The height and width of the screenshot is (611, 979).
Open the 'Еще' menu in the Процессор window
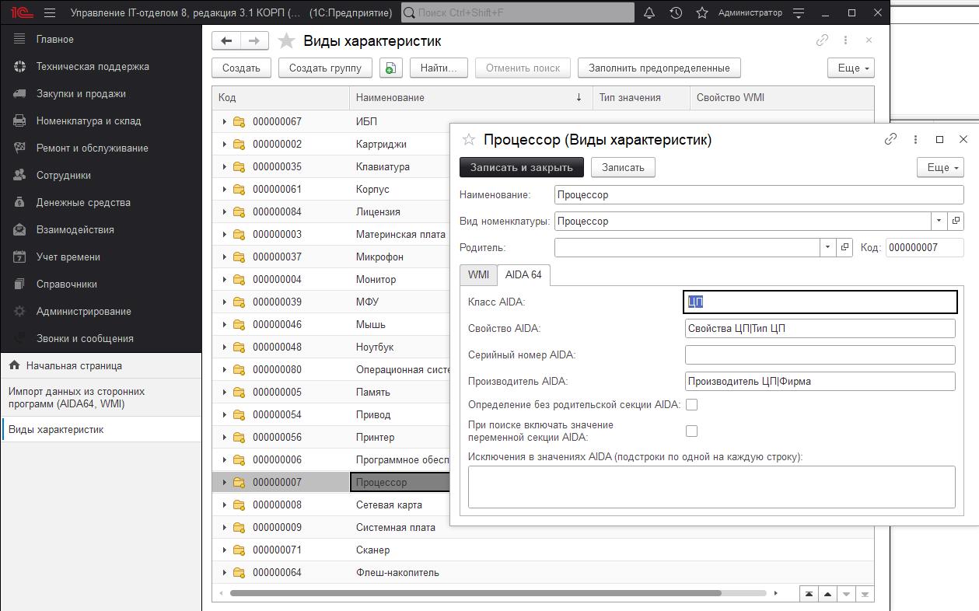pos(939,166)
